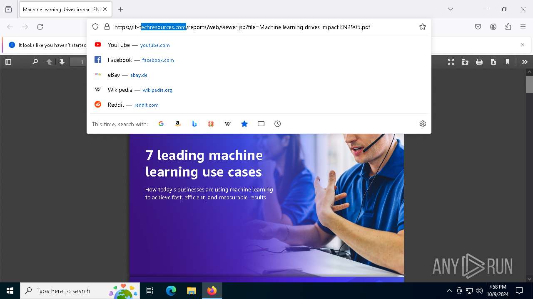The image size is (533, 299).
Task: Search this time with Wikipedia icon
Action: click(228, 124)
